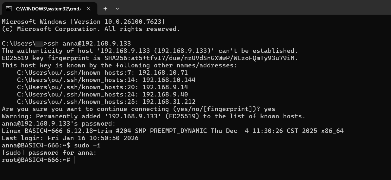Click the Linux BASIC4-666 kernel banner line
Screen dimensions: 391x180
pos(173,131)
